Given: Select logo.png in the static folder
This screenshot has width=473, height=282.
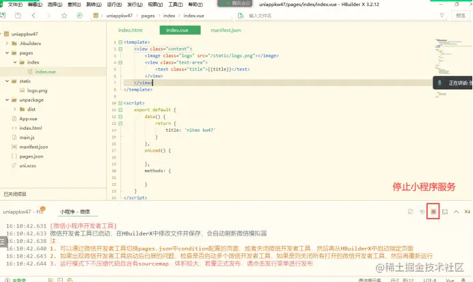Looking at the screenshot, I should click(x=37, y=90).
